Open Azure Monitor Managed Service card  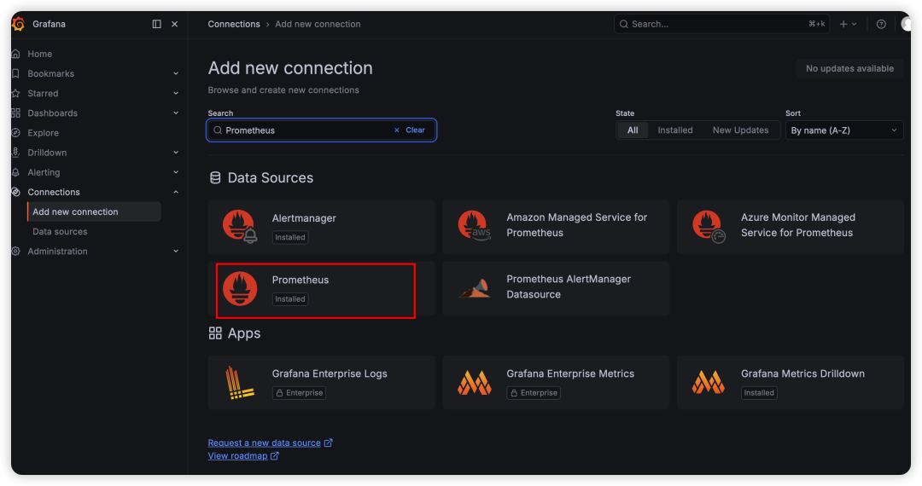(790, 227)
